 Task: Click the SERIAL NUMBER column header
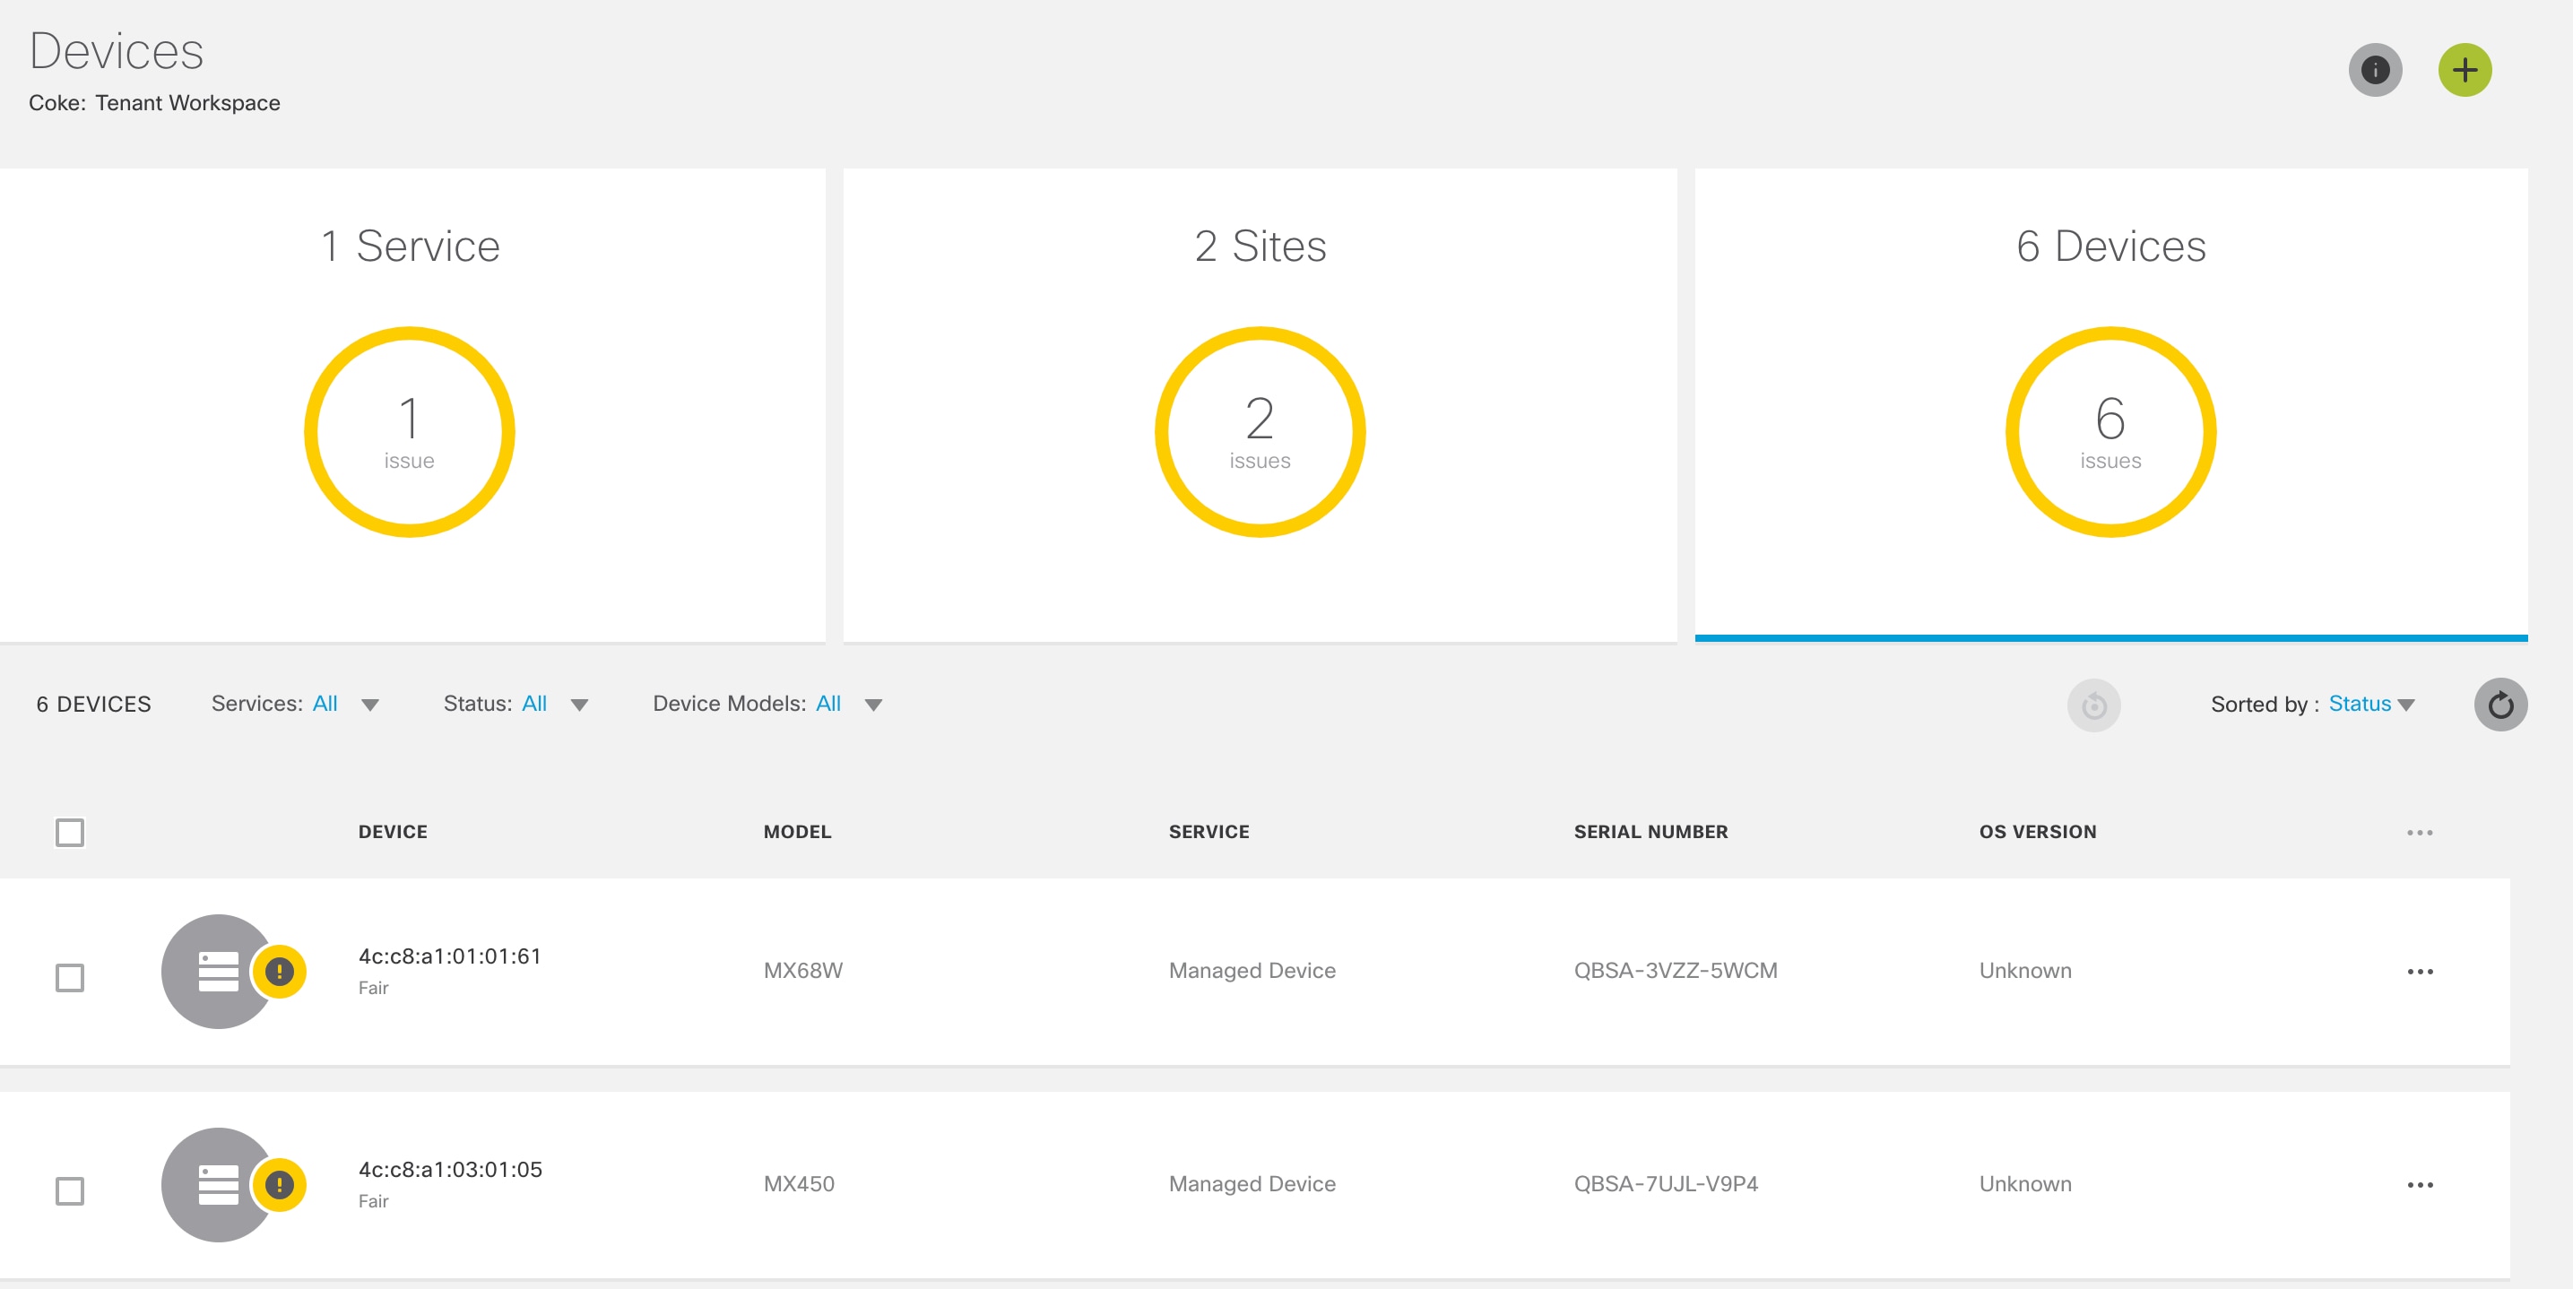click(1650, 832)
